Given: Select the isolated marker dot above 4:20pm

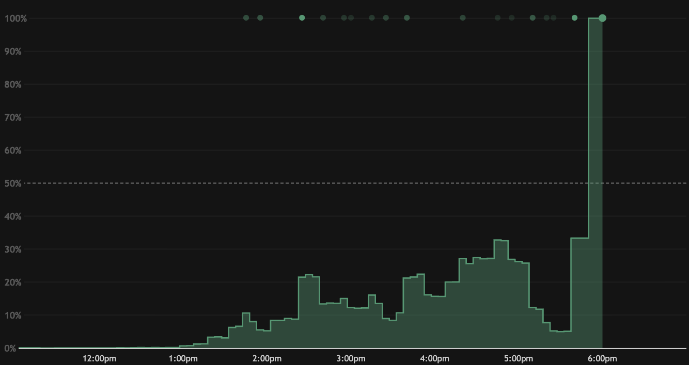Looking at the screenshot, I should (x=463, y=18).
